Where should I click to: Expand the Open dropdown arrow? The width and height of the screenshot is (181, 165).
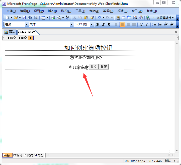(20, 18)
